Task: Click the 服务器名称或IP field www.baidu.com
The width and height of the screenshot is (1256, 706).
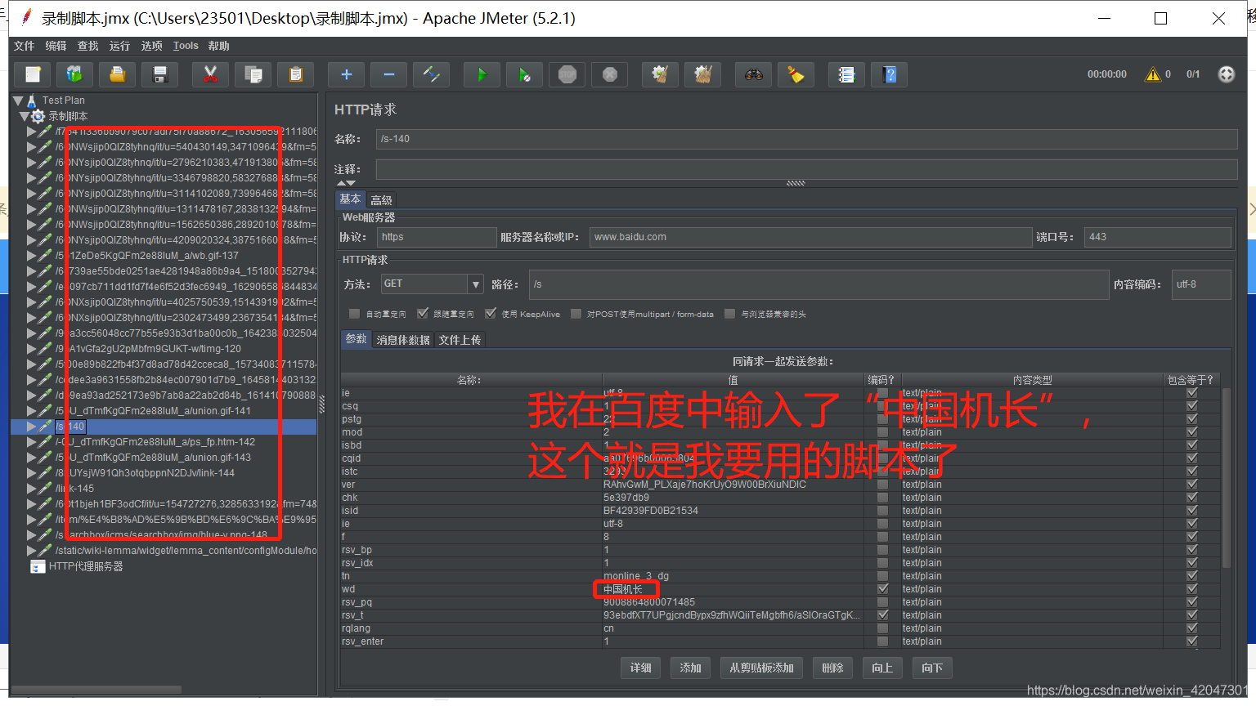Action: [810, 237]
